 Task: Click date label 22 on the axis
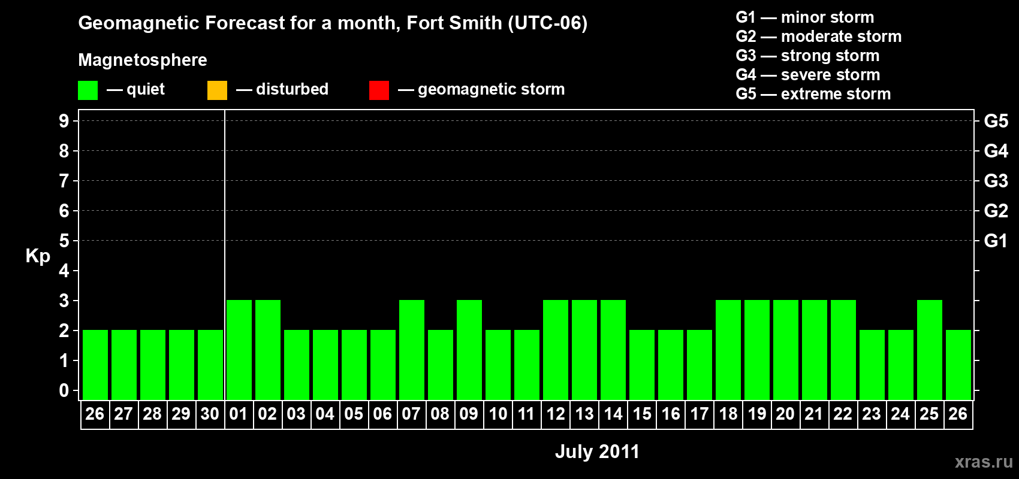point(843,414)
